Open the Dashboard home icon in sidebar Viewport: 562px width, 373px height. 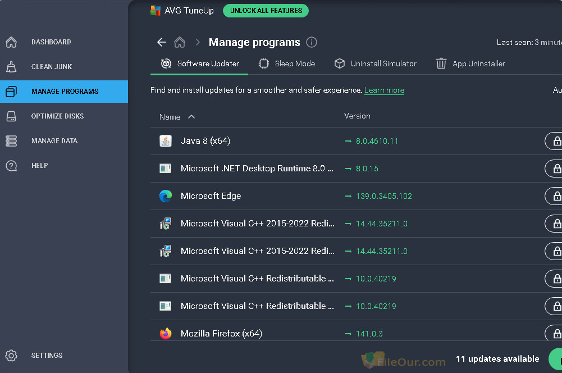pos(11,42)
